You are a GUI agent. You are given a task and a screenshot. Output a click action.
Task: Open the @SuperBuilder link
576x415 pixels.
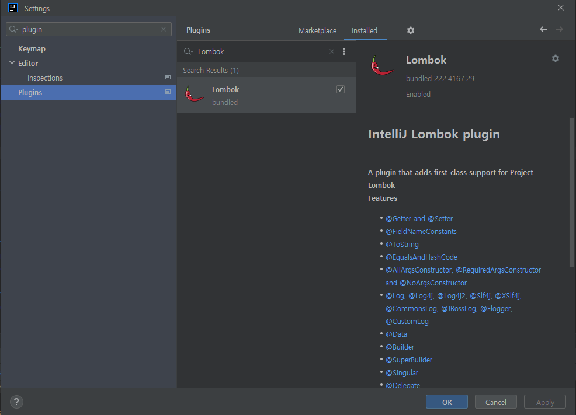(409, 360)
